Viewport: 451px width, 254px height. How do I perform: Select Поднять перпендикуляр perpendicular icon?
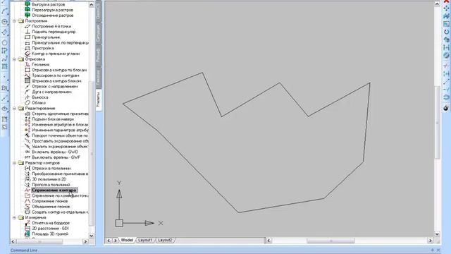pos(27,32)
